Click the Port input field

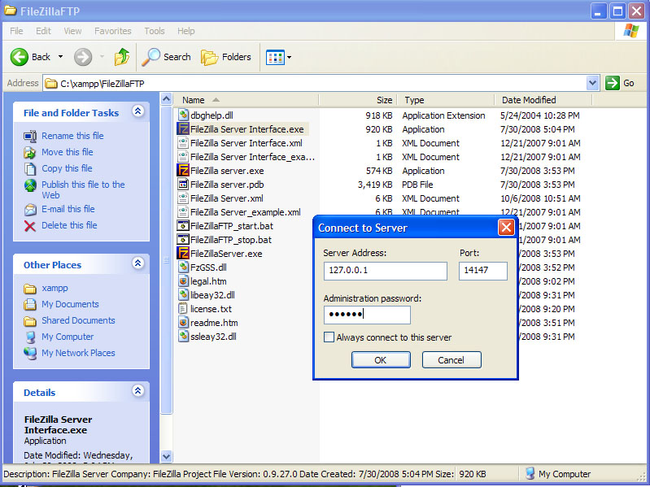click(483, 271)
